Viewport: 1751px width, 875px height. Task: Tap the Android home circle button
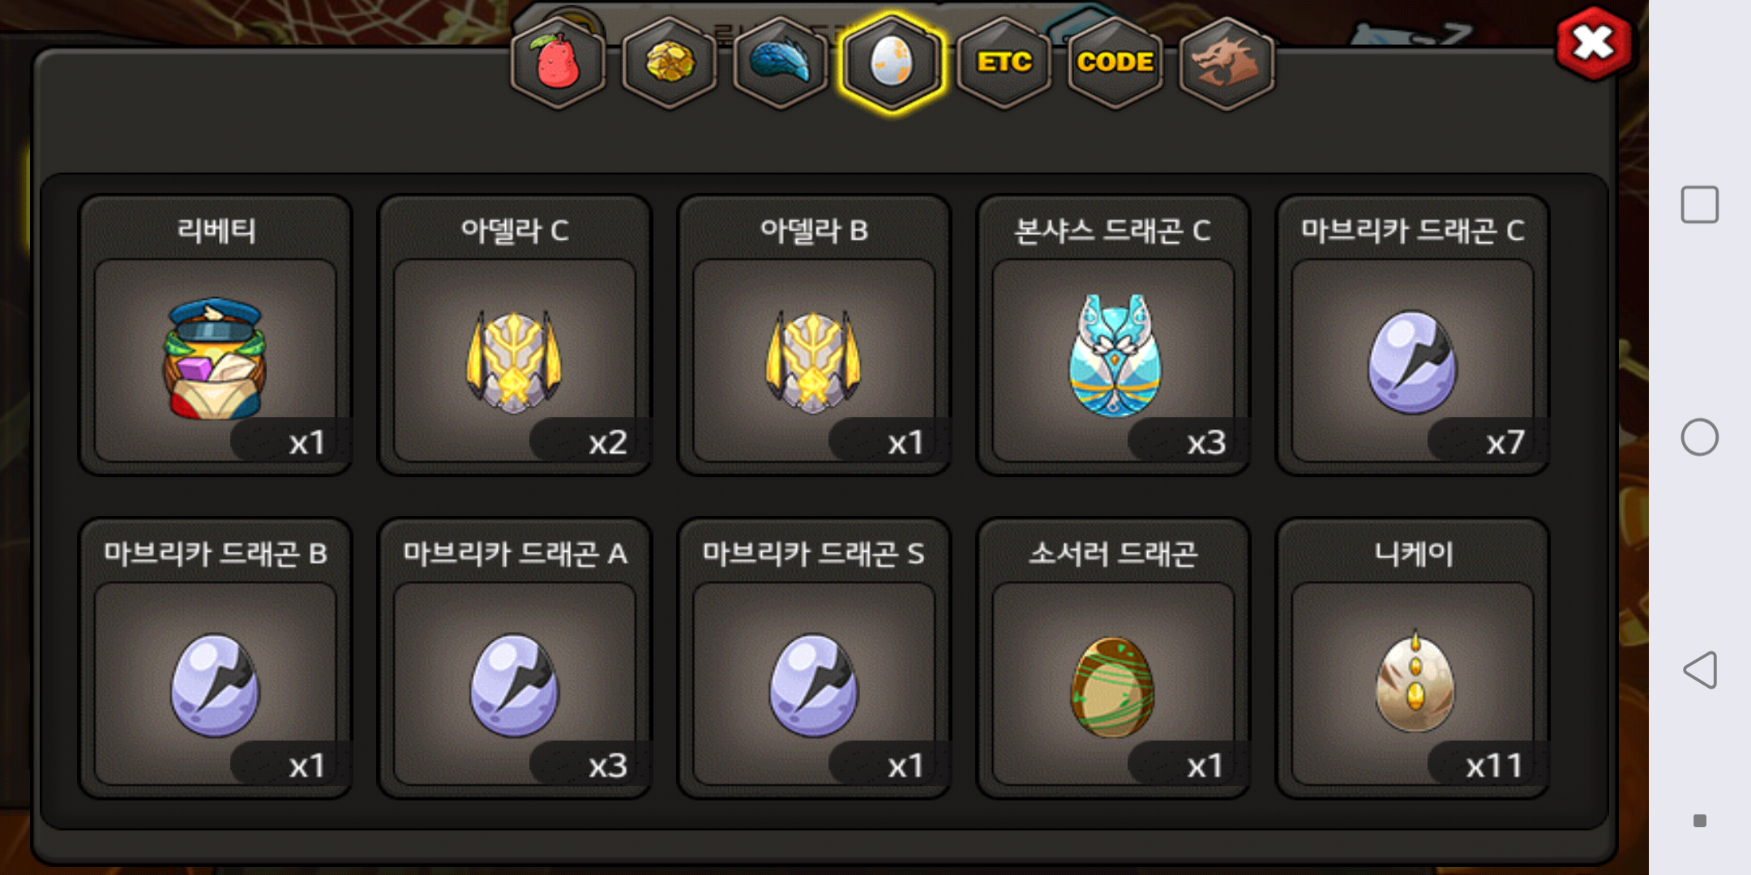(1700, 437)
